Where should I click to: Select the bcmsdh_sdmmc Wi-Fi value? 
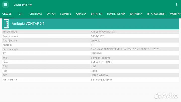click(101, 58)
